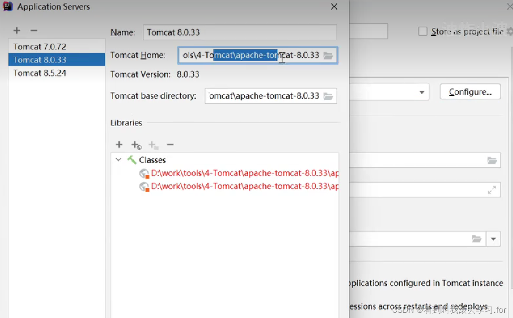513x318 pixels.
Task: Browse for Tomcat base directory folder
Action: [328, 96]
